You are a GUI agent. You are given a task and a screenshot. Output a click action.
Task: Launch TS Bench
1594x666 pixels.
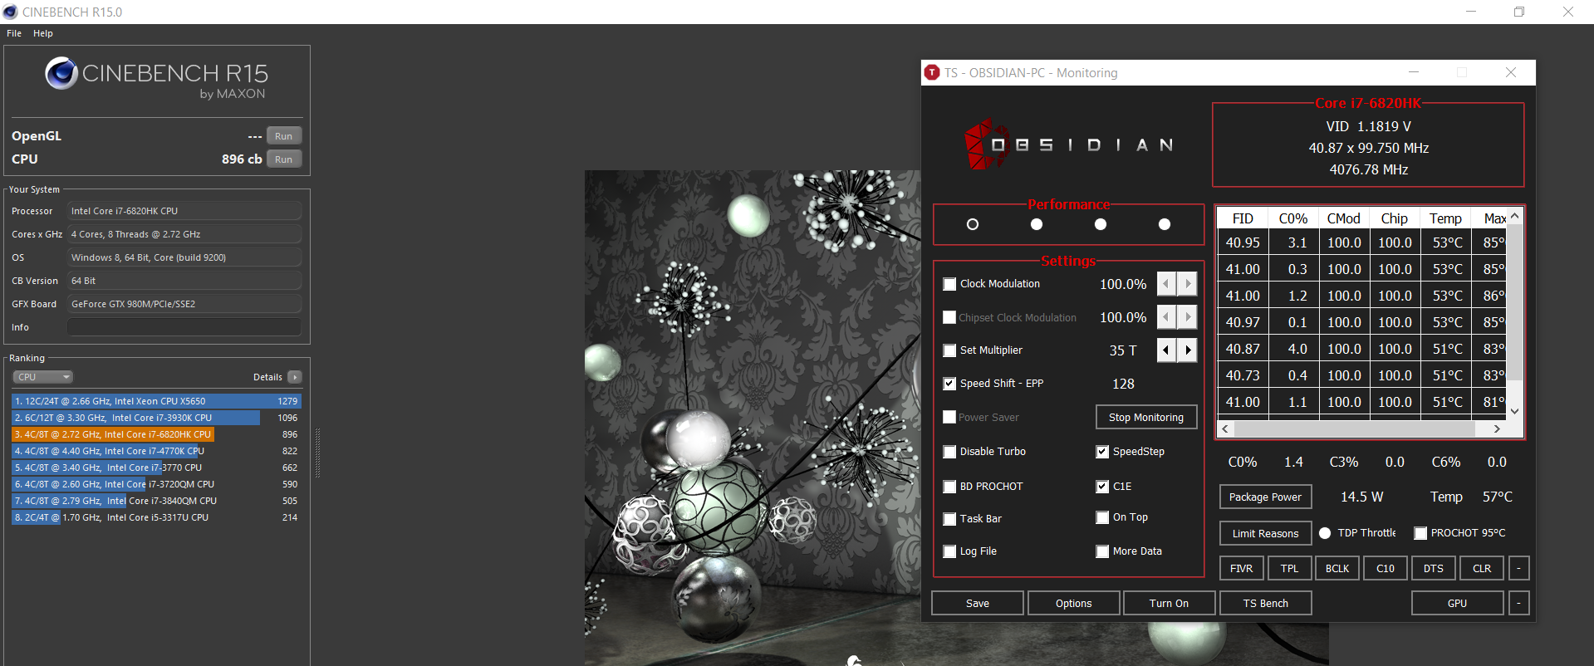(1266, 603)
